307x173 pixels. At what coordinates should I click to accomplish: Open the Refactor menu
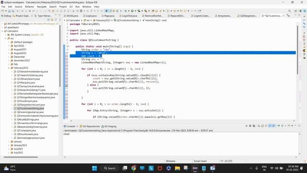click(x=29, y=7)
